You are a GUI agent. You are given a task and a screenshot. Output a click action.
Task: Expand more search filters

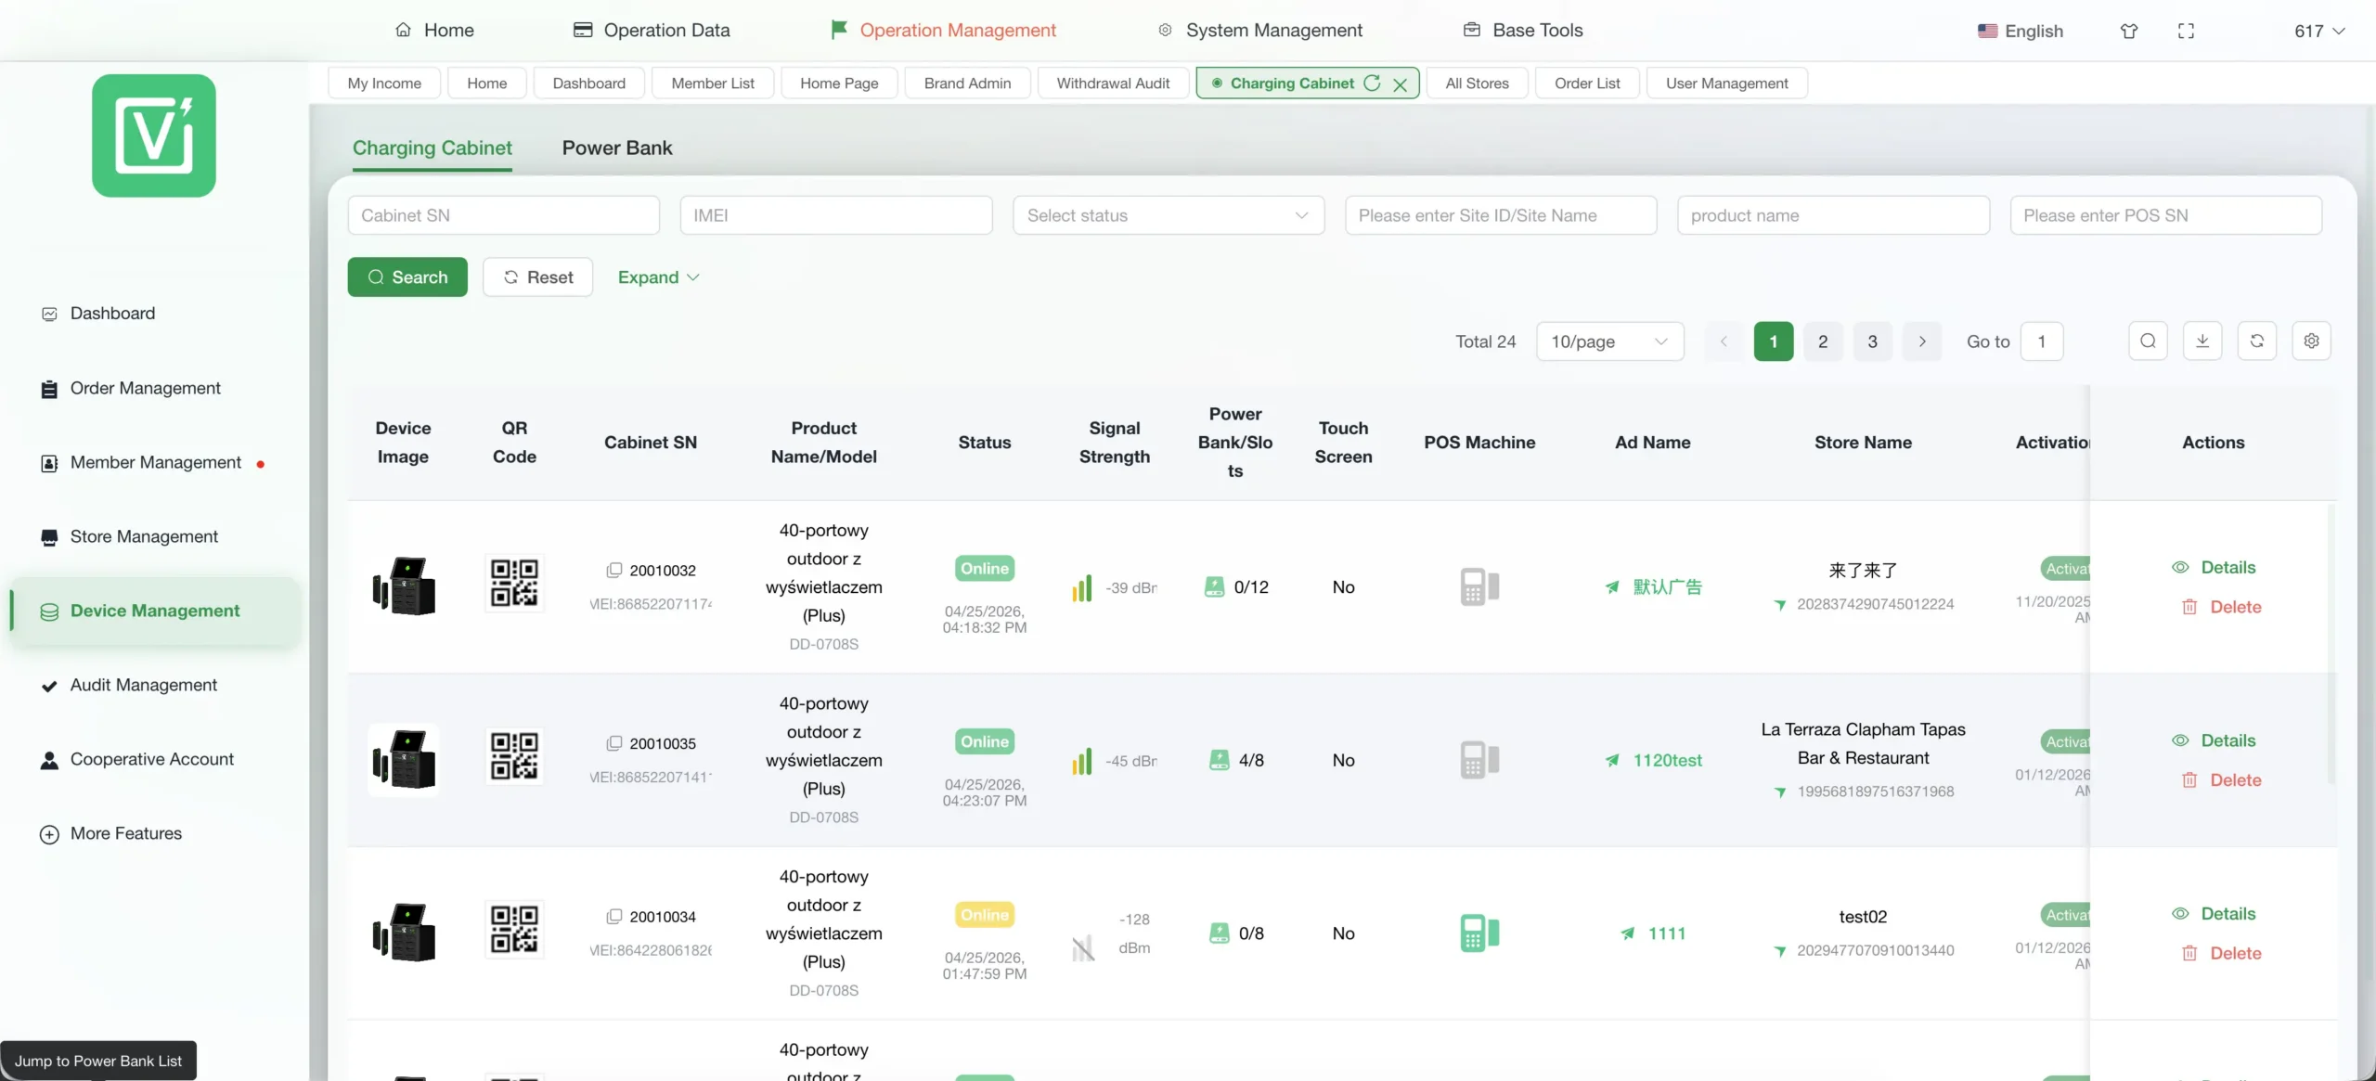pyautogui.click(x=659, y=277)
